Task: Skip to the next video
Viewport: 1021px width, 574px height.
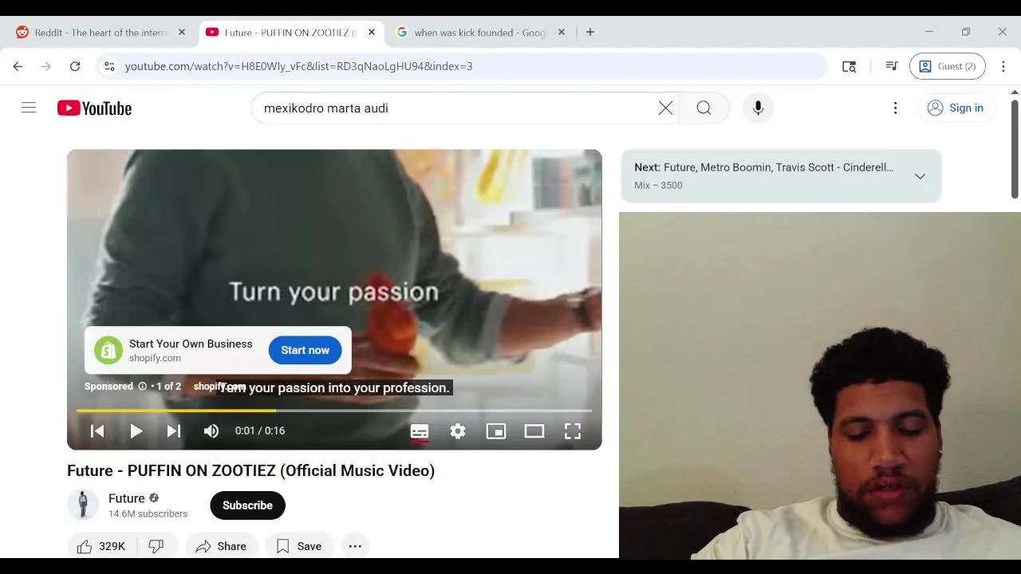Action: 173,431
